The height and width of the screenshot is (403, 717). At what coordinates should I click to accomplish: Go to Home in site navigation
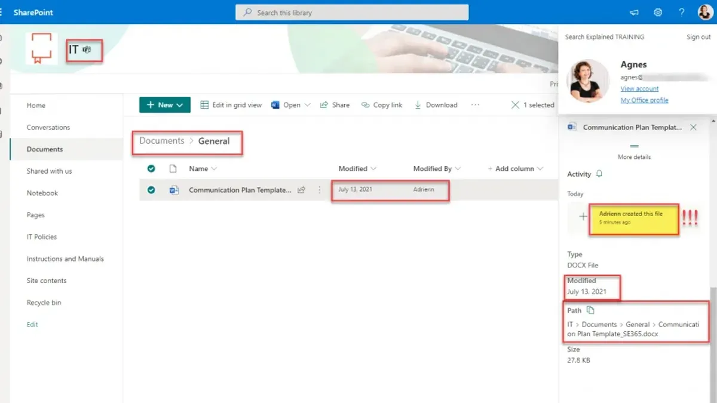coord(36,106)
